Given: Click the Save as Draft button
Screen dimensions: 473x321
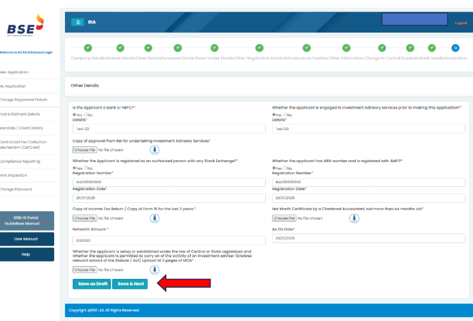Looking at the screenshot, I should click(92, 283).
